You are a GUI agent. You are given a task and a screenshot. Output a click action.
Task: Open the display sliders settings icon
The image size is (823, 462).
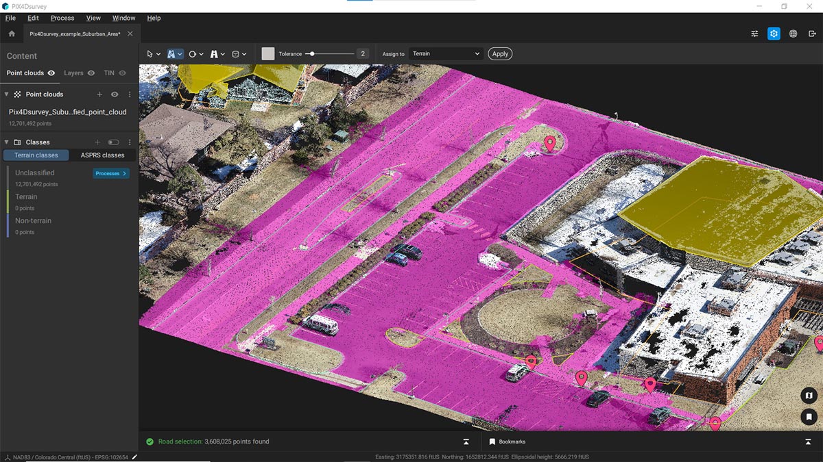(754, 34)
